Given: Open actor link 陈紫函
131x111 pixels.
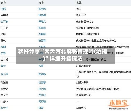Looking at the screenshot, I should click(x=42, y=28).
